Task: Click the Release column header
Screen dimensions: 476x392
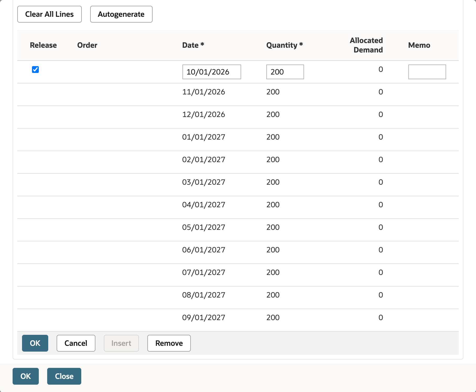Action: coord(43,45)
